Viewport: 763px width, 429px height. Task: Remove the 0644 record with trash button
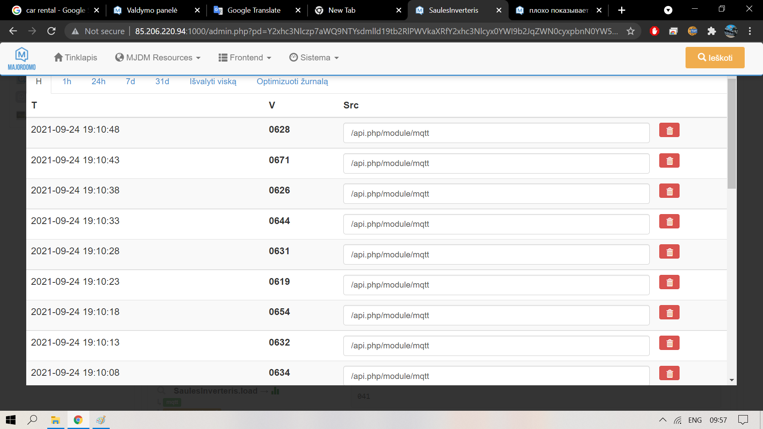669,222
